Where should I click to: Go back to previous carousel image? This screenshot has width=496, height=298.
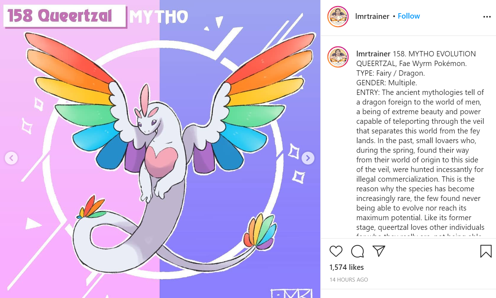coord(11,158)
